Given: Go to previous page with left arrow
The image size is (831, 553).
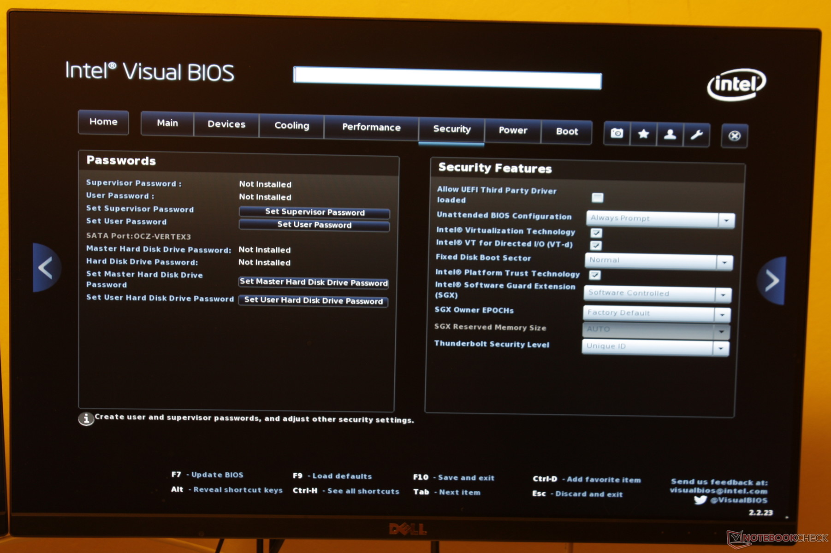Looking at the screenshot, I should tap(46, 268).
